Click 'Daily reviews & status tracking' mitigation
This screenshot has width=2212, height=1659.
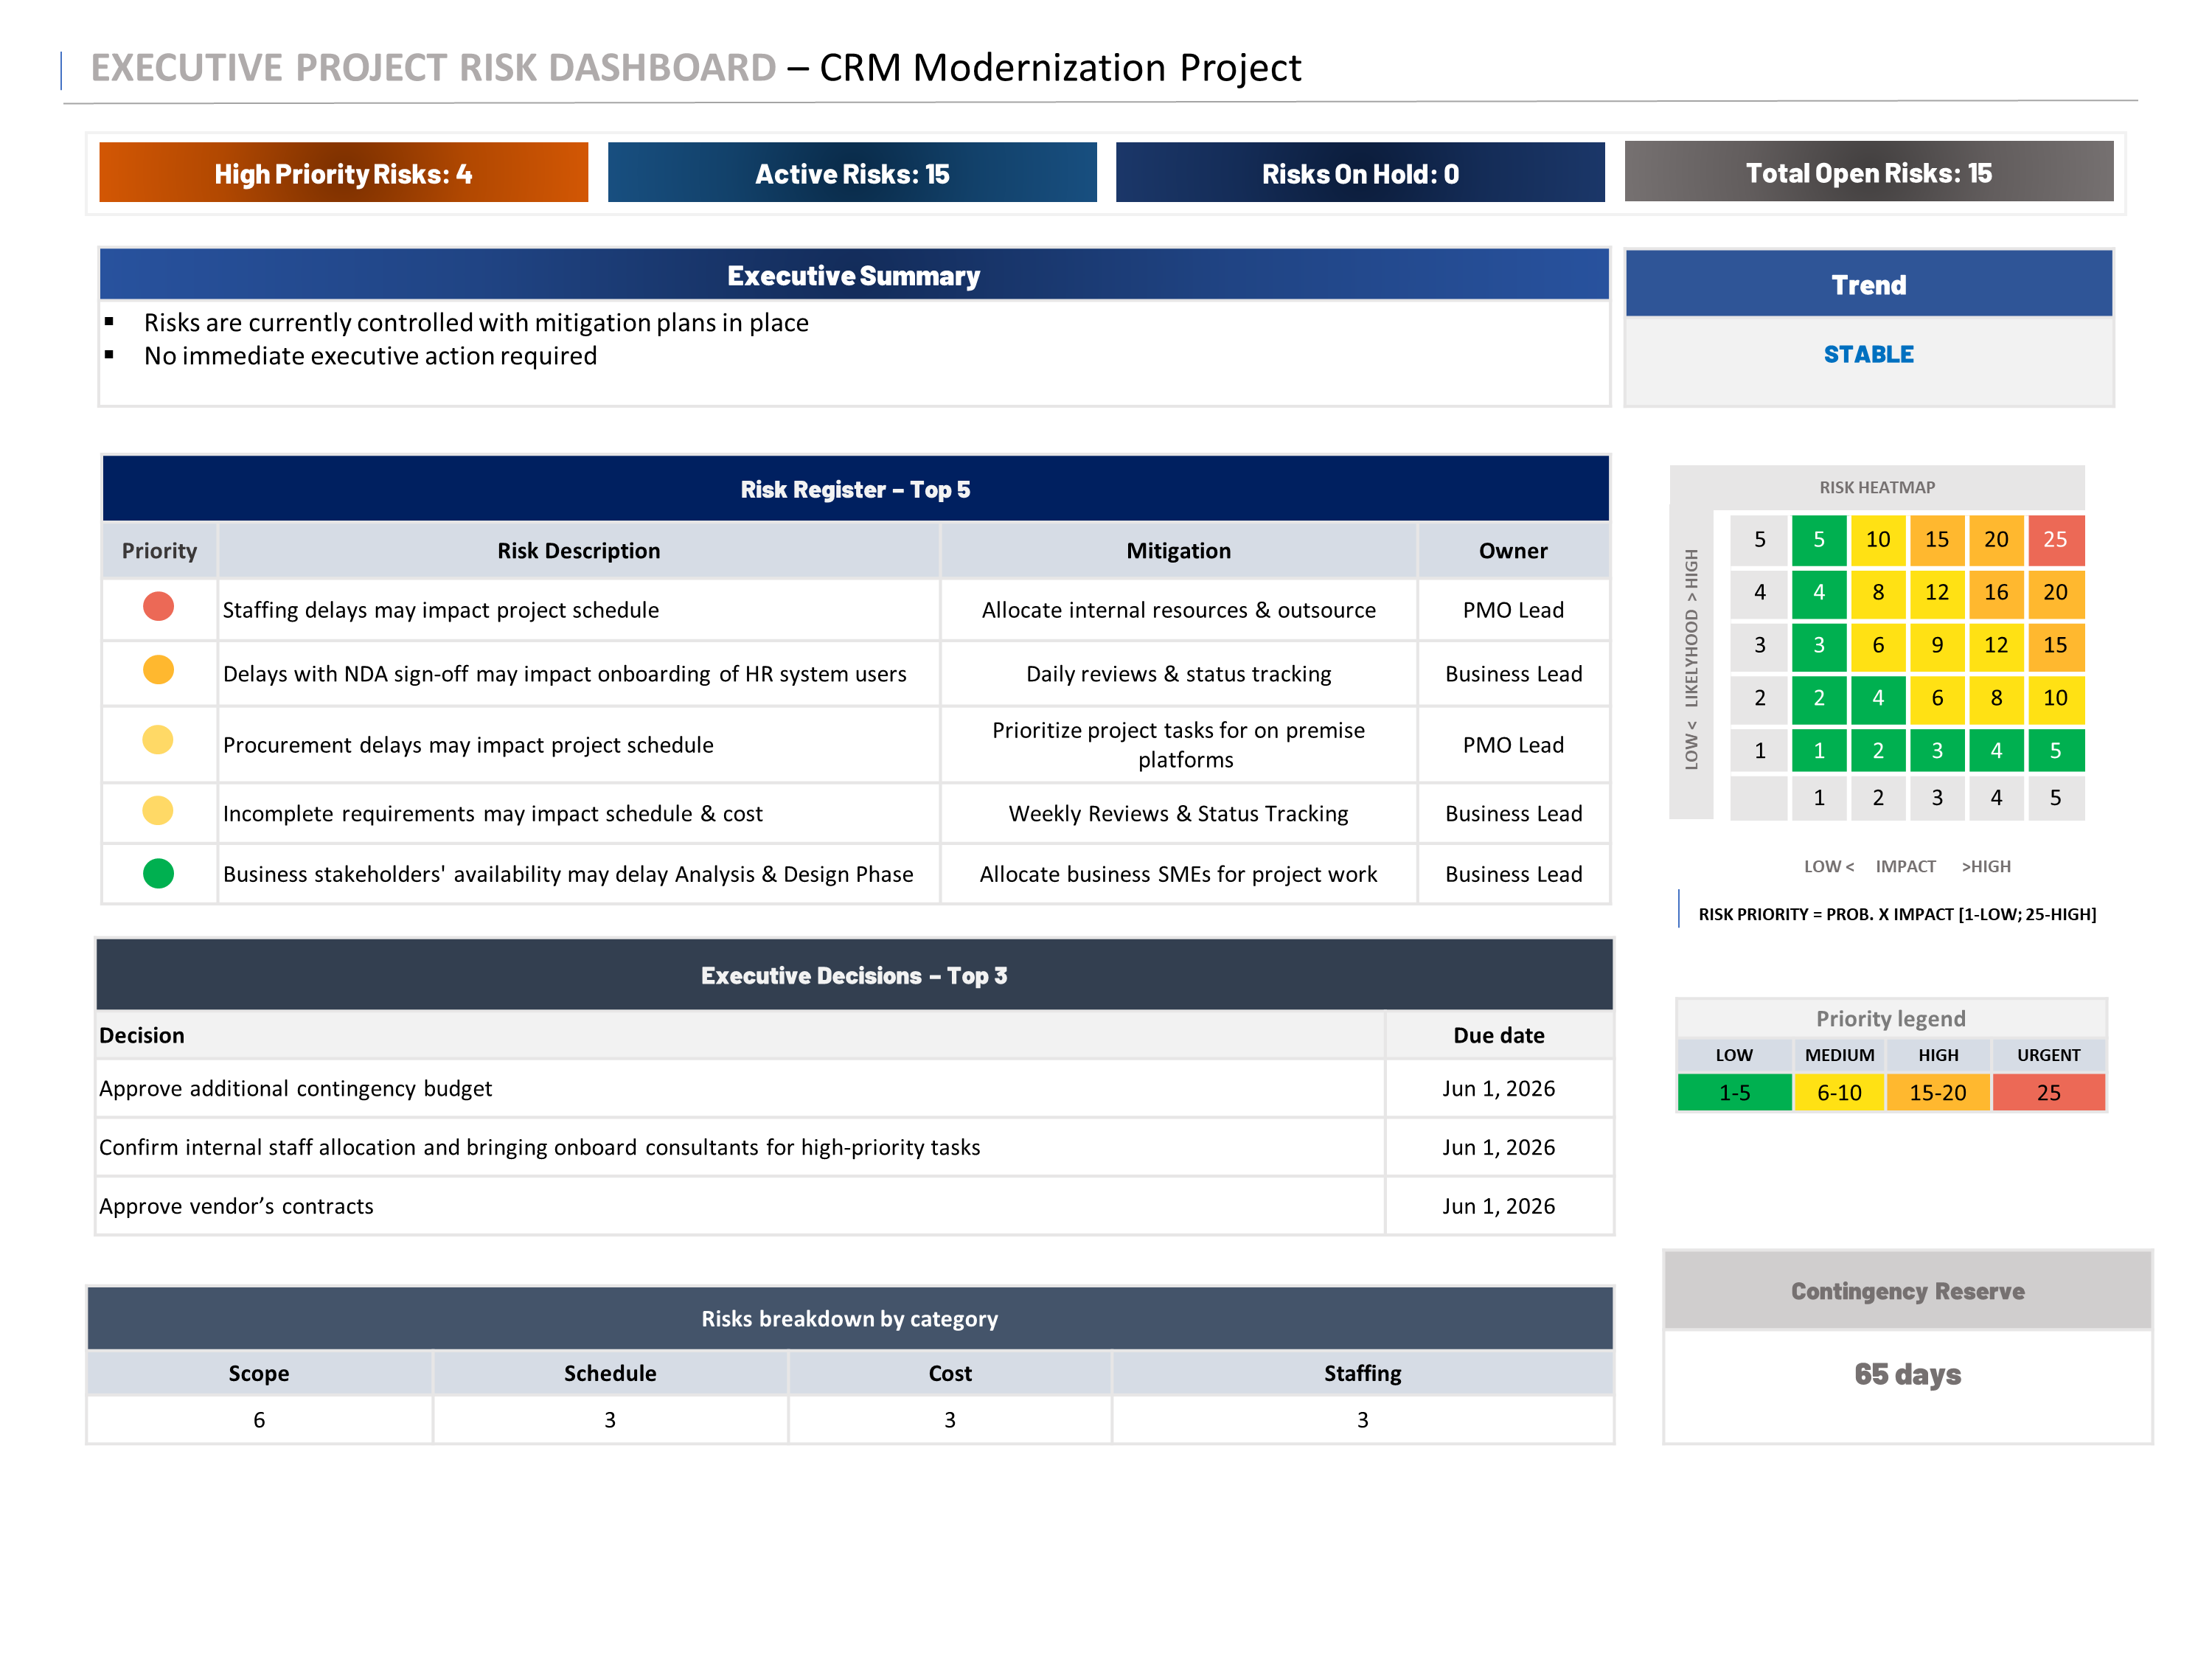click(1178, 674)
